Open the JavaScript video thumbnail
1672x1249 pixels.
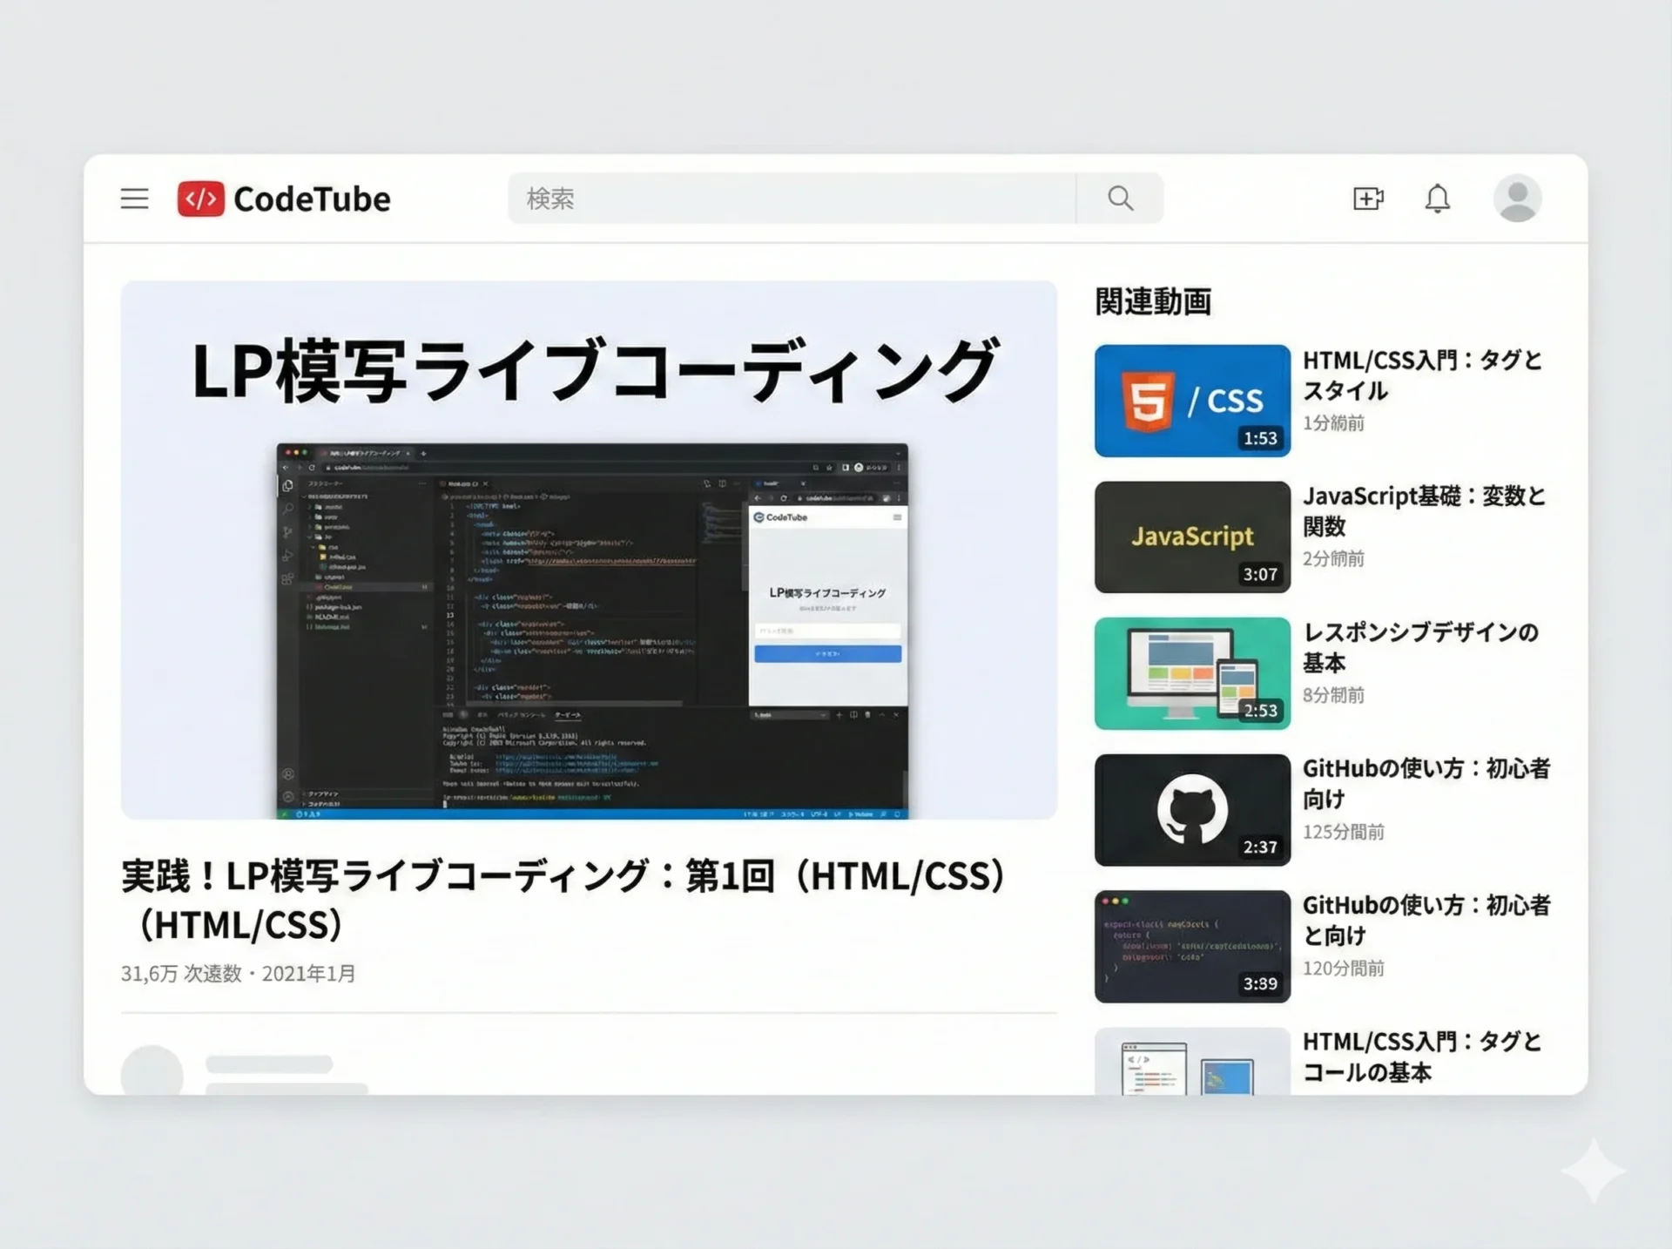(x=1191, y=537)
